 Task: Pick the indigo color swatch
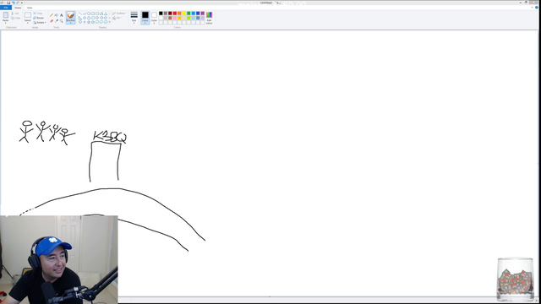pos(198,14)
